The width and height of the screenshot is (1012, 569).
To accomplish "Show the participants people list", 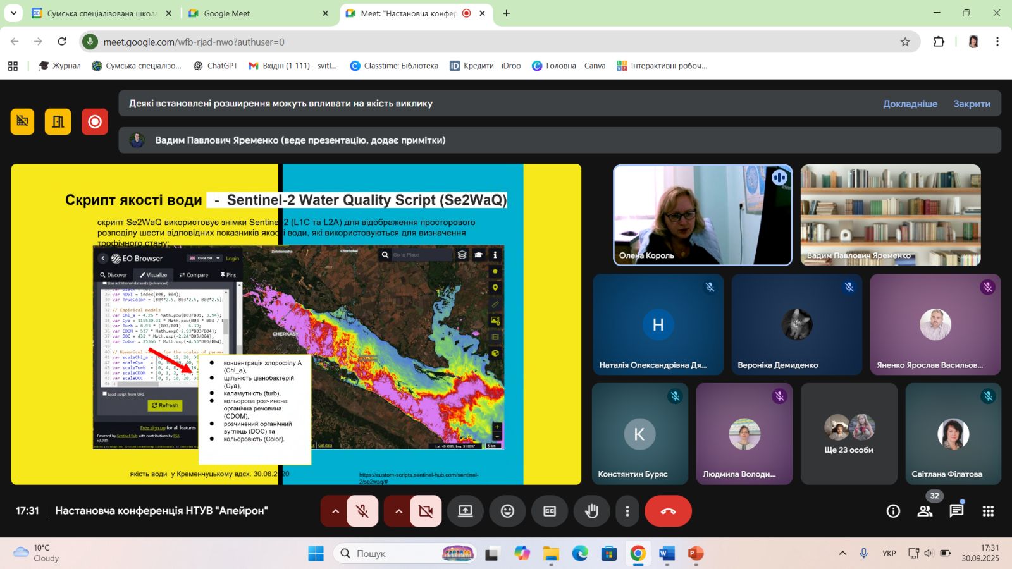I will (925, 511).
